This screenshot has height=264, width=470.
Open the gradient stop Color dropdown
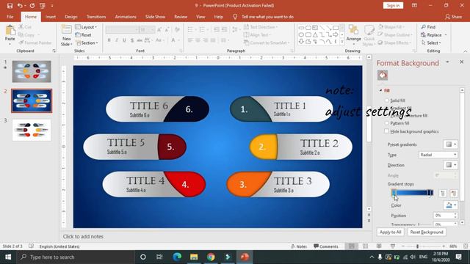pos(450,205)
